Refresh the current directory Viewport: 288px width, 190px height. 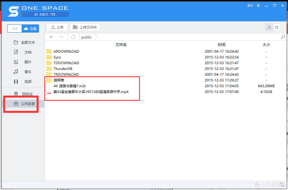pyautogui.click(x=73, y=37)
